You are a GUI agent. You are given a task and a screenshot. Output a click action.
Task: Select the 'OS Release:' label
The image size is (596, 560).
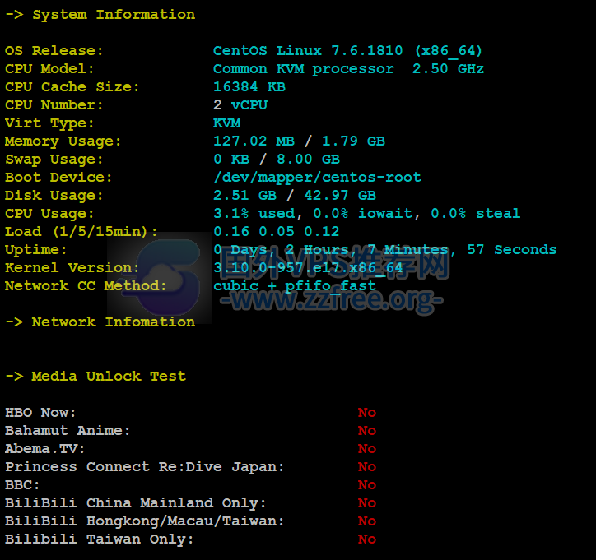click(x=54, y=50)
